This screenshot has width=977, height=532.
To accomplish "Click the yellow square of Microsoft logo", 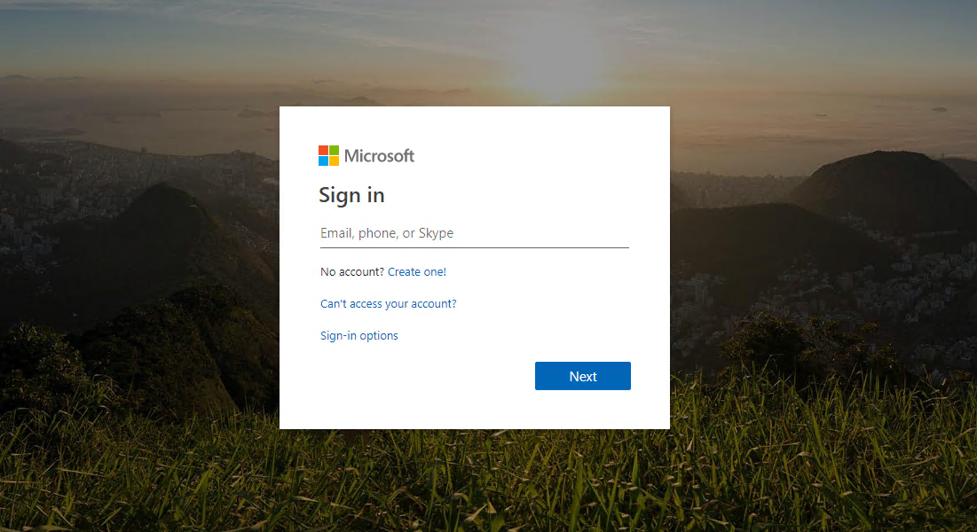I will [334, 160].
